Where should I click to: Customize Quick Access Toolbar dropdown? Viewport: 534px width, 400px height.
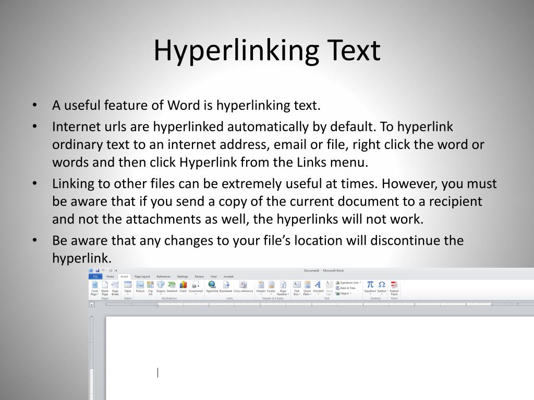116,271
